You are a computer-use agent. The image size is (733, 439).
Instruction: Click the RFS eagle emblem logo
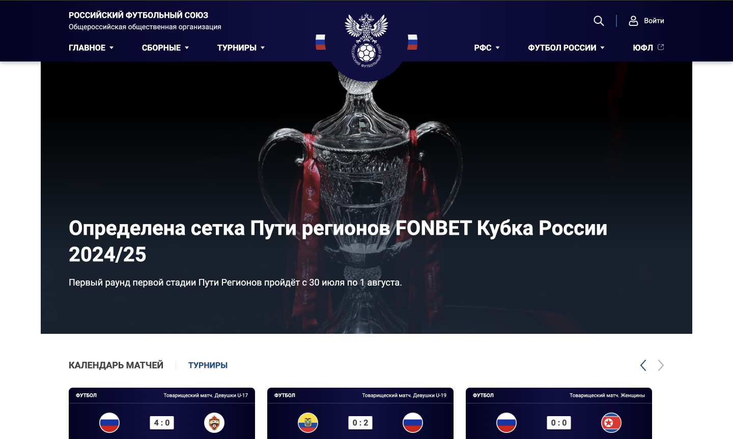coord(366,41)
